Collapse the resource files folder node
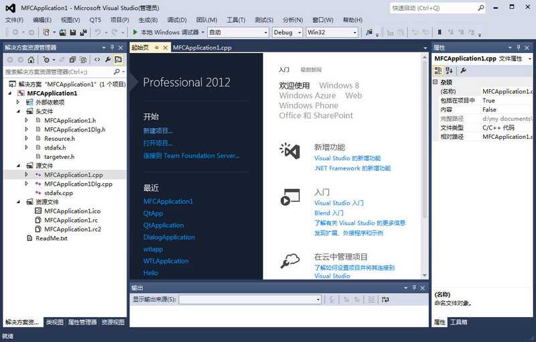This screenshot has width=536, height=342. [x=19, y=202]
